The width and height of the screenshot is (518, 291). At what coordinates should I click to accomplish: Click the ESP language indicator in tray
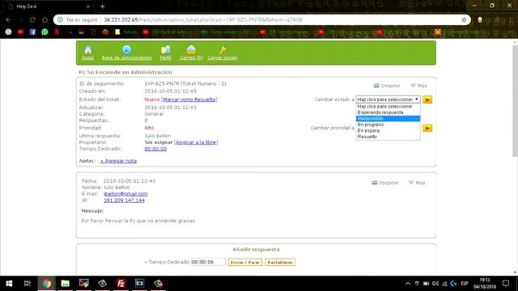465,284
